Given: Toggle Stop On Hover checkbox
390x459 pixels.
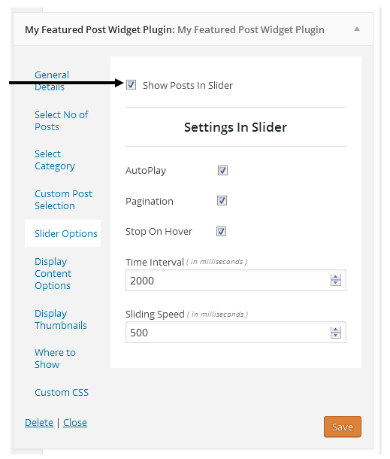Looking at the screenshot, I should click(x=222, y=232).
